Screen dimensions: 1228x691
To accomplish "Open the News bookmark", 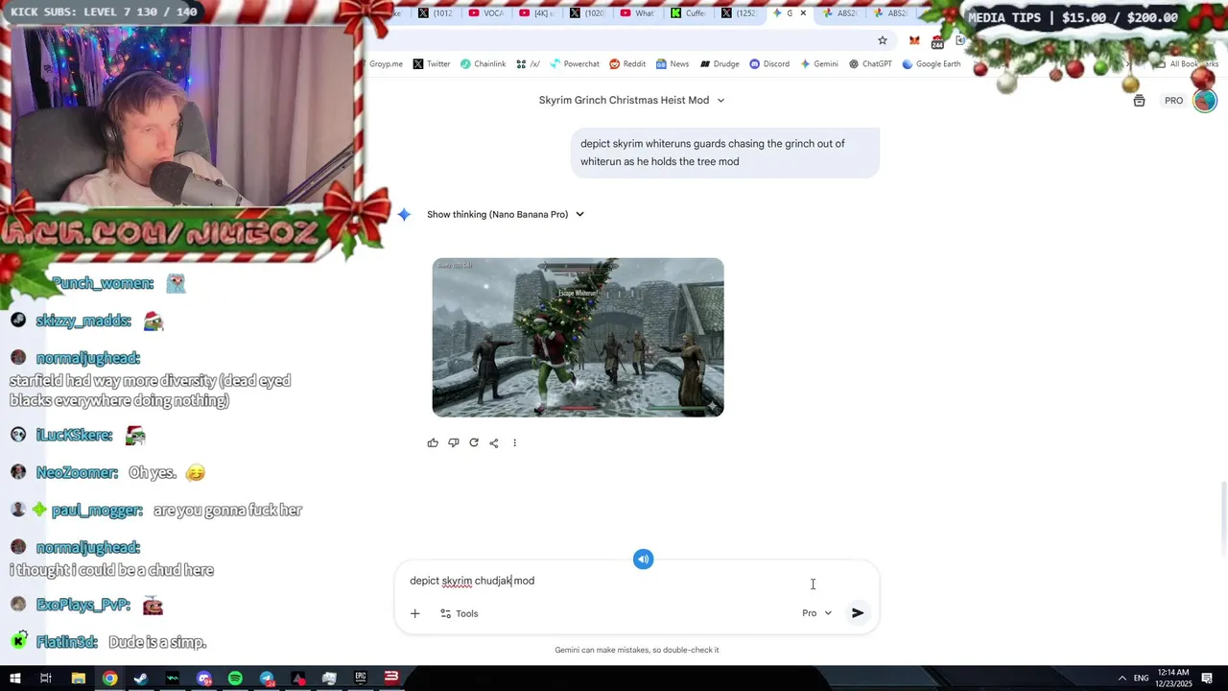I will click(673, 64).
